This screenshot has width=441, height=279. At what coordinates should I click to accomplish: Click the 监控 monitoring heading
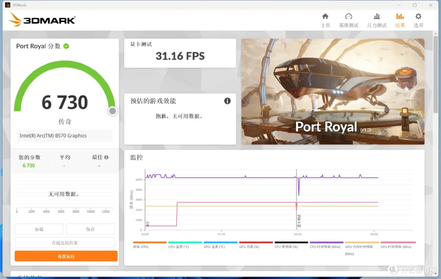click(136, 158)
